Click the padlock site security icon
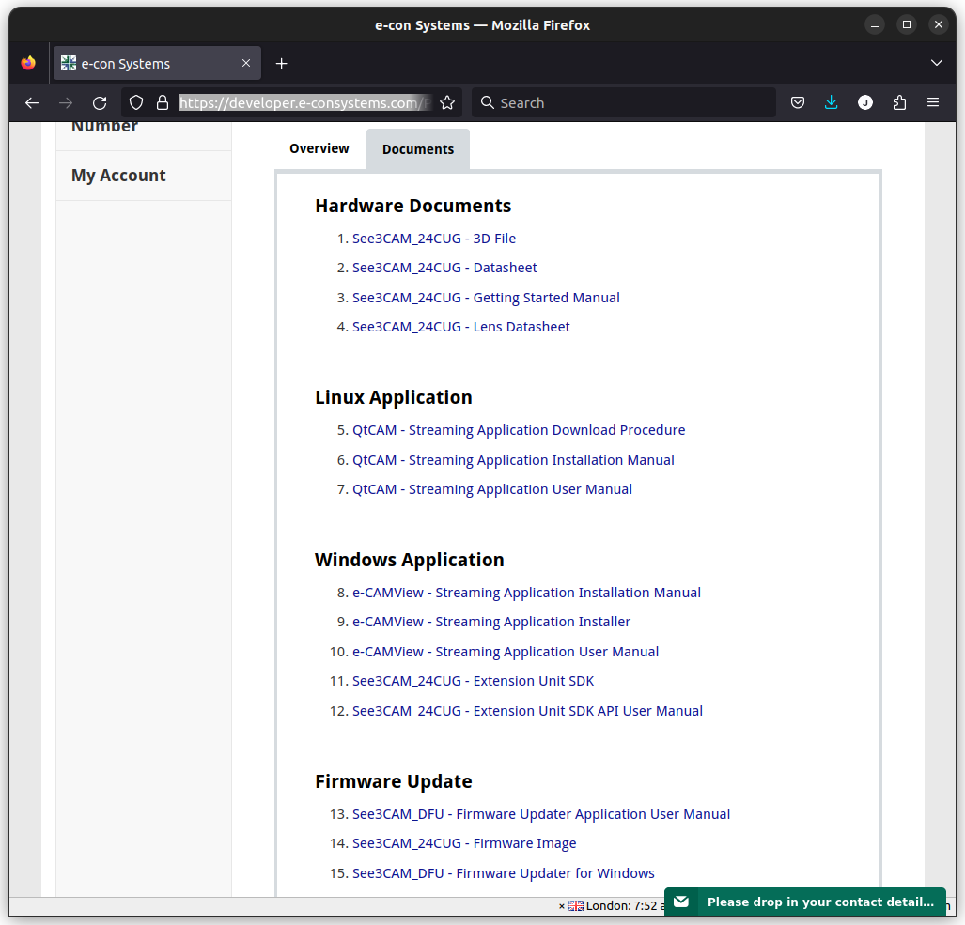The width and height of the screenshot is (965, 925). coord(163,102)
